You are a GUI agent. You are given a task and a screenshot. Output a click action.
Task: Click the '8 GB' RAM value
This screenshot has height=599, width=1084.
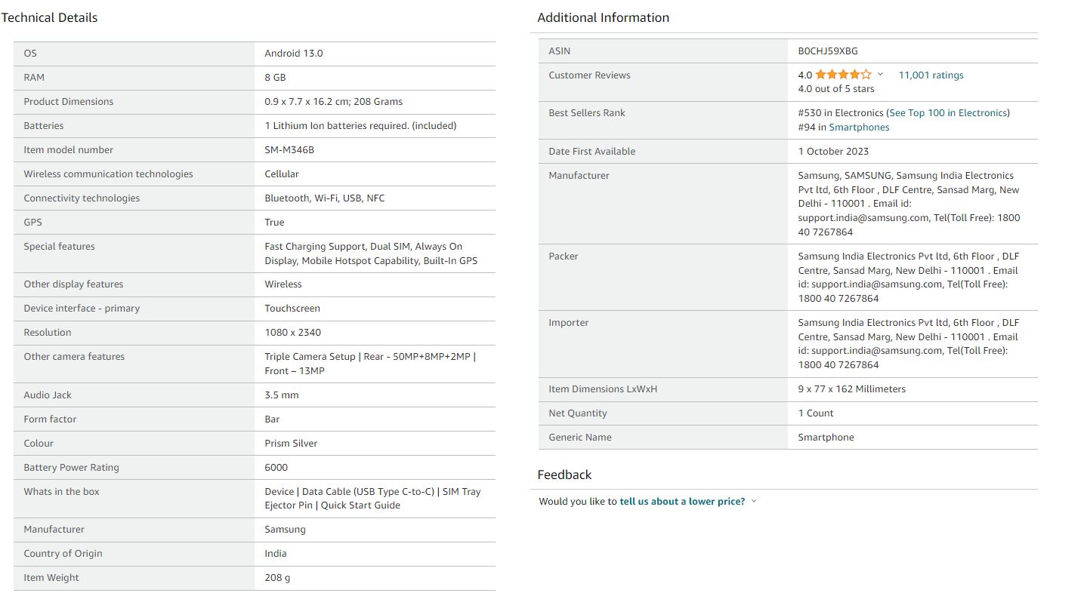coord(275,78)
